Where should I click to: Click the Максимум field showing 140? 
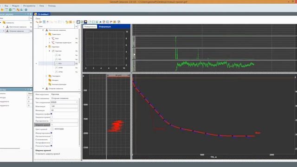[64, 106]
